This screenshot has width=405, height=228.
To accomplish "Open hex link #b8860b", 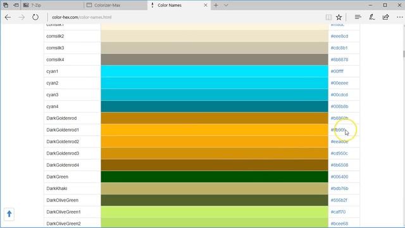I will tap(339, 118).
